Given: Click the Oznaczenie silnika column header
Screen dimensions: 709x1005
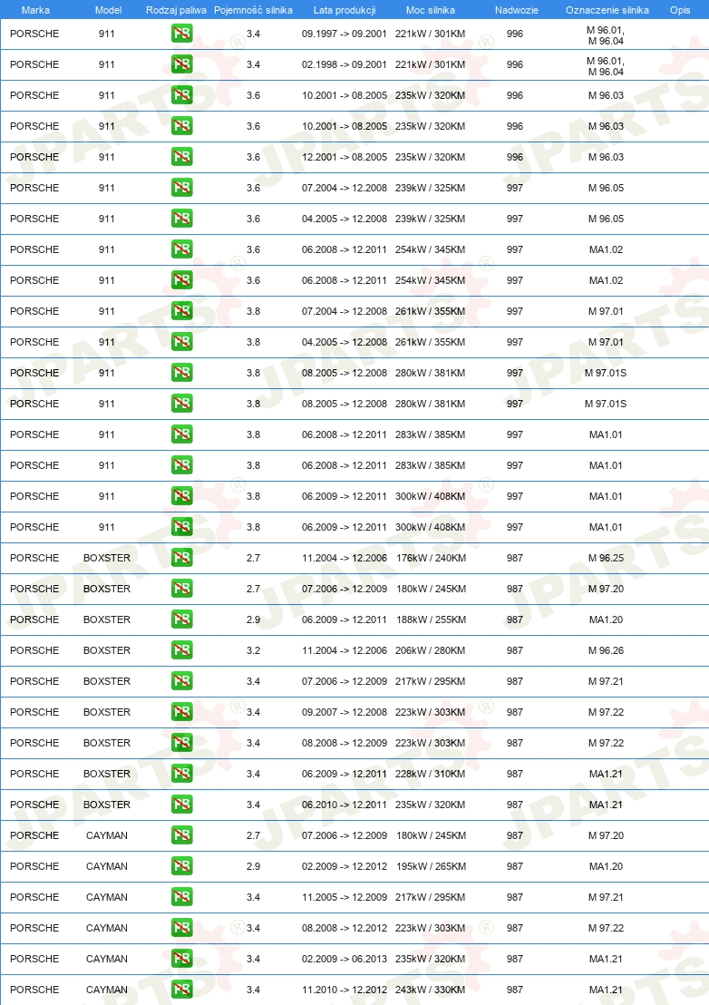Looking at the screenshot, I should pyautogui.click(x=607, y=10).
